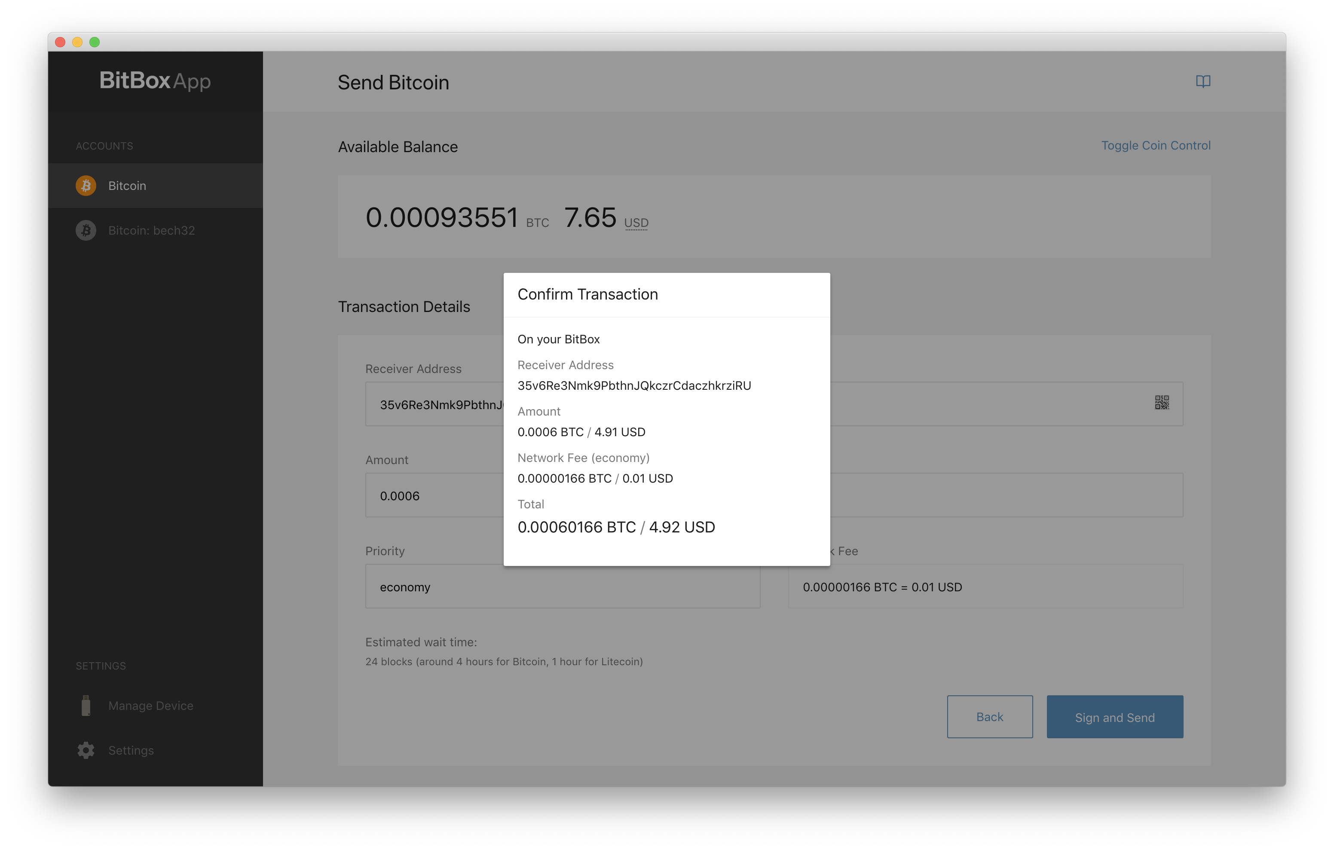Click the 24 blocks wait time text
Viewport: 1334px width, 850px height.
point(504,662)
